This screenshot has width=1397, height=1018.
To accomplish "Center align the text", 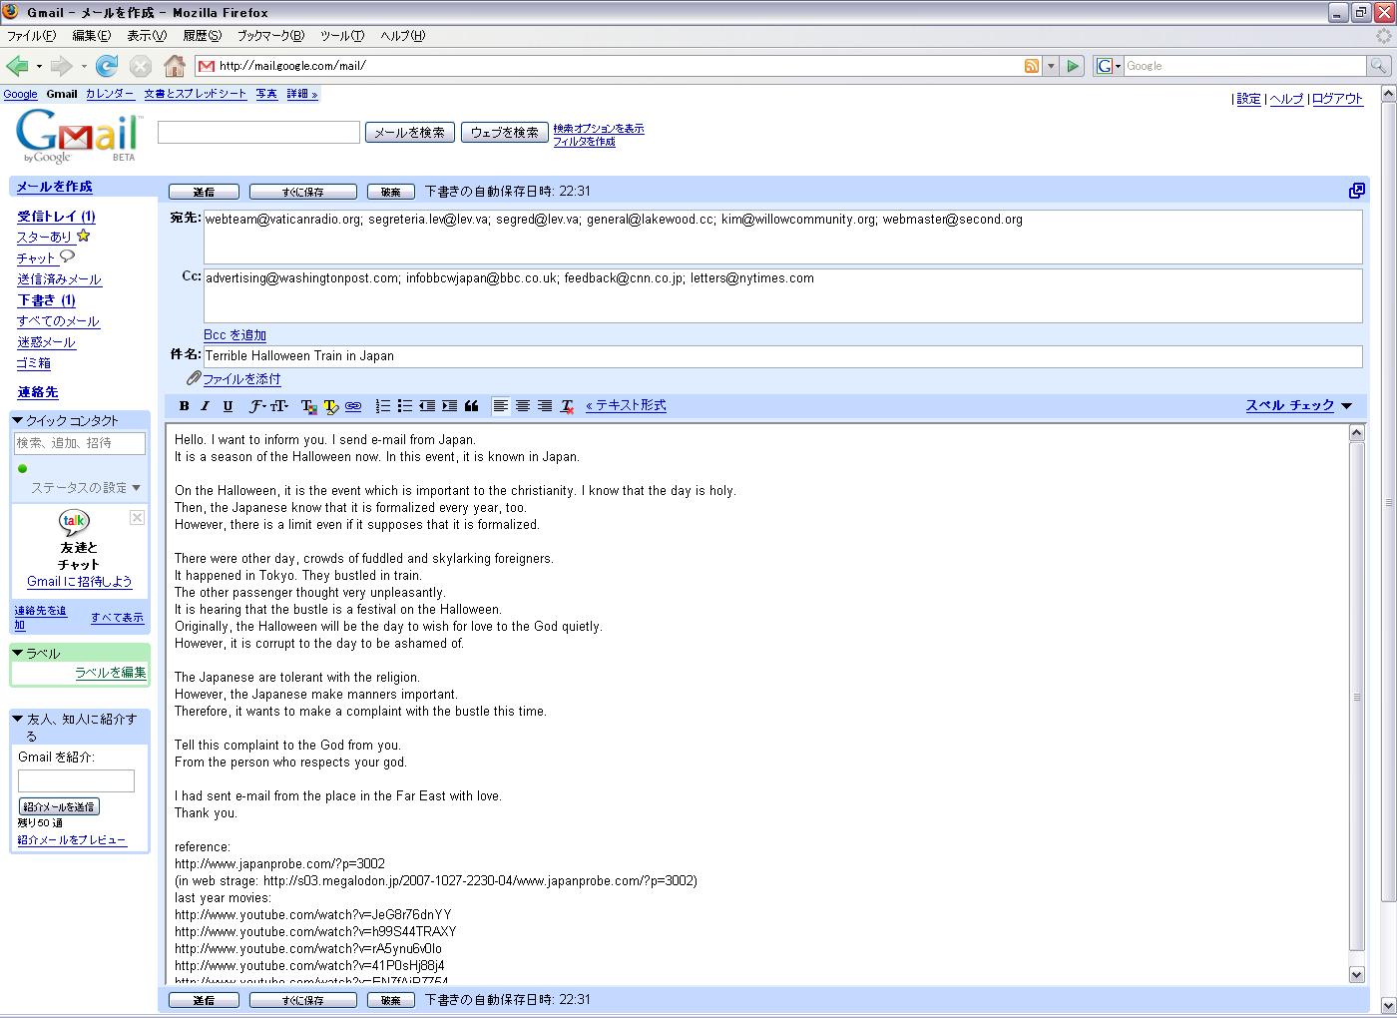I will tap(523, 406).
